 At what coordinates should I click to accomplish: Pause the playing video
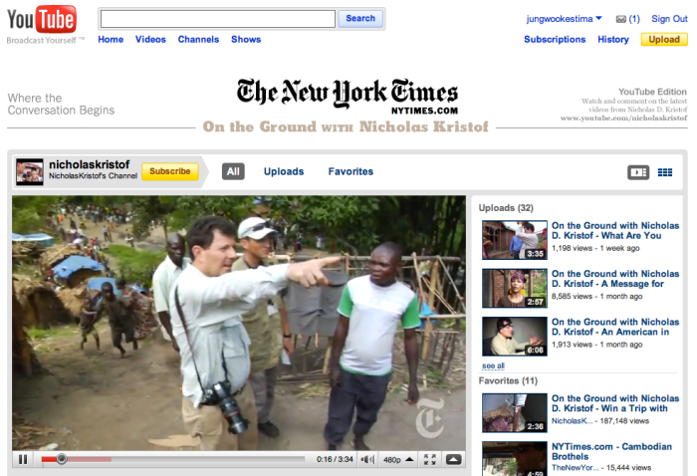pyautogui.click(x=23, y=459)
